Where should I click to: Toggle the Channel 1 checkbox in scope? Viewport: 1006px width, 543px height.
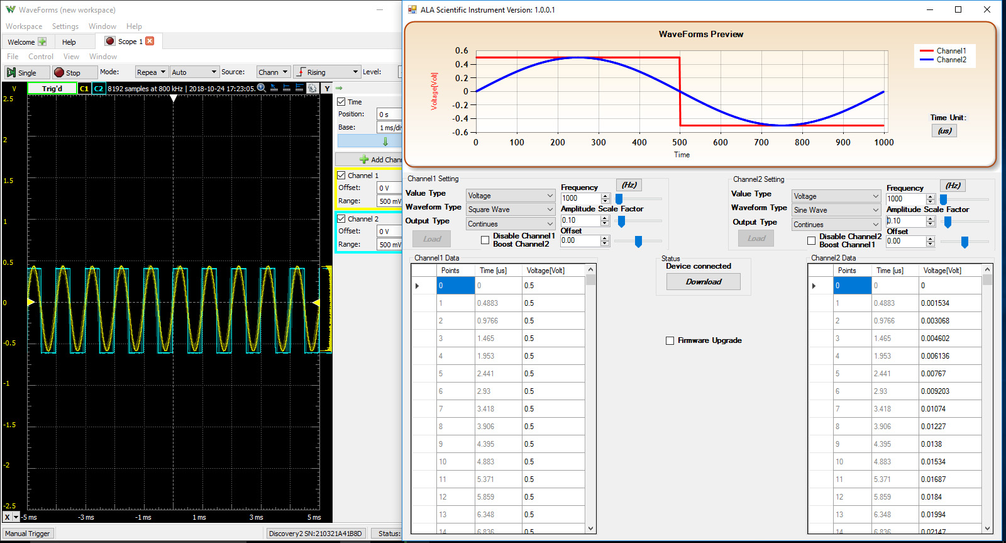tap(341, 175)
